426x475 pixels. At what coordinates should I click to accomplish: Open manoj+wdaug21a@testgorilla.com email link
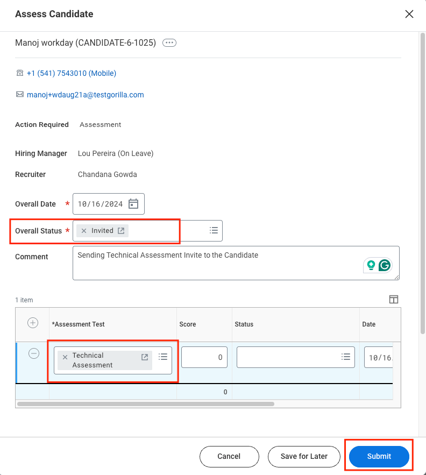(85, 95)
